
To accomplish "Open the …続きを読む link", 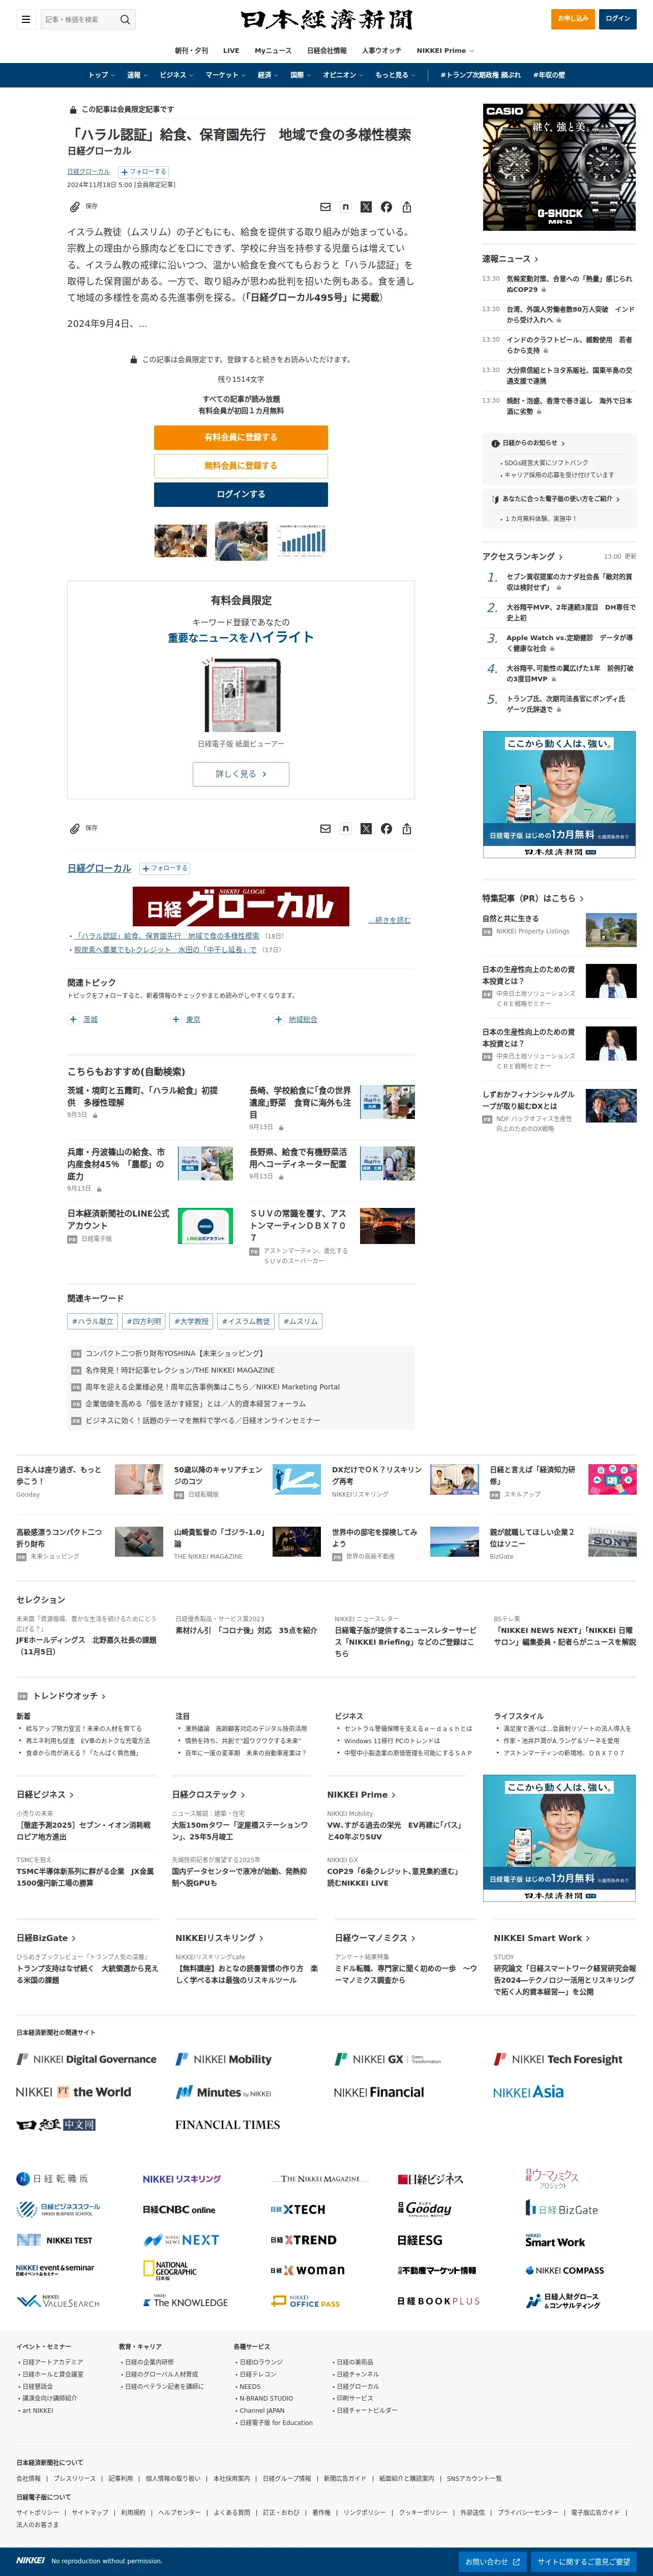I will [389, 919].
